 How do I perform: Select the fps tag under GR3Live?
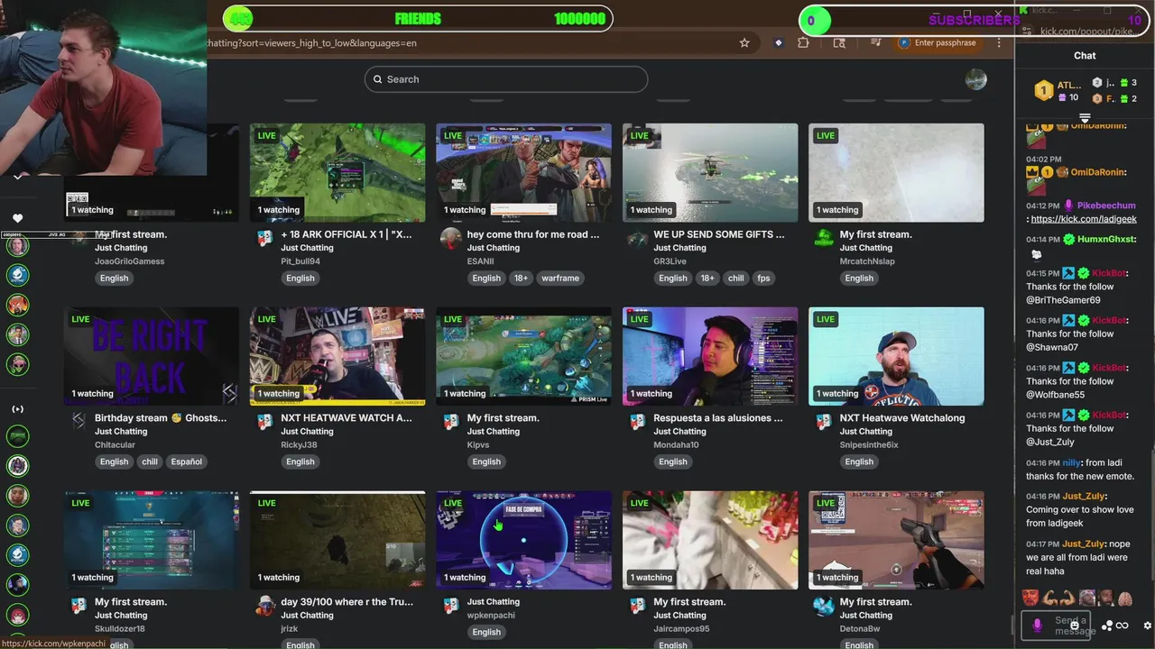coord(763,279)
